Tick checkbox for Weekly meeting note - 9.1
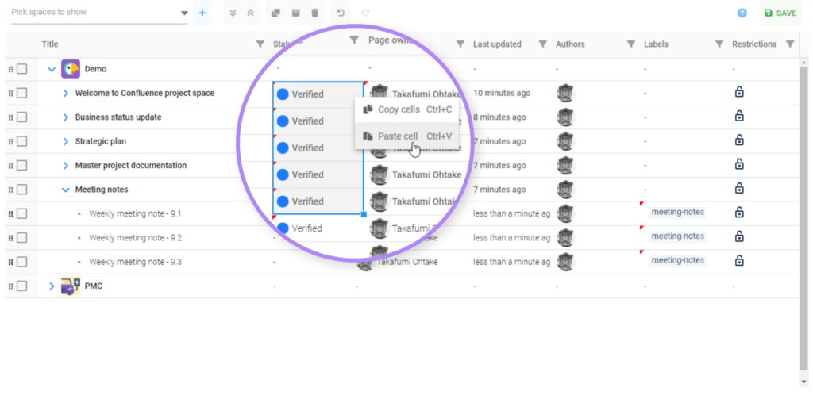 coord(21,213)
